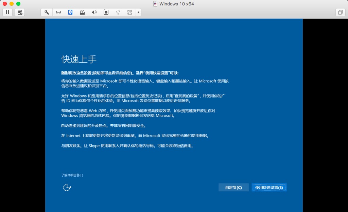Open the snapshots button
The width and height of the screenshot is (348, 212).
(20, 12)
